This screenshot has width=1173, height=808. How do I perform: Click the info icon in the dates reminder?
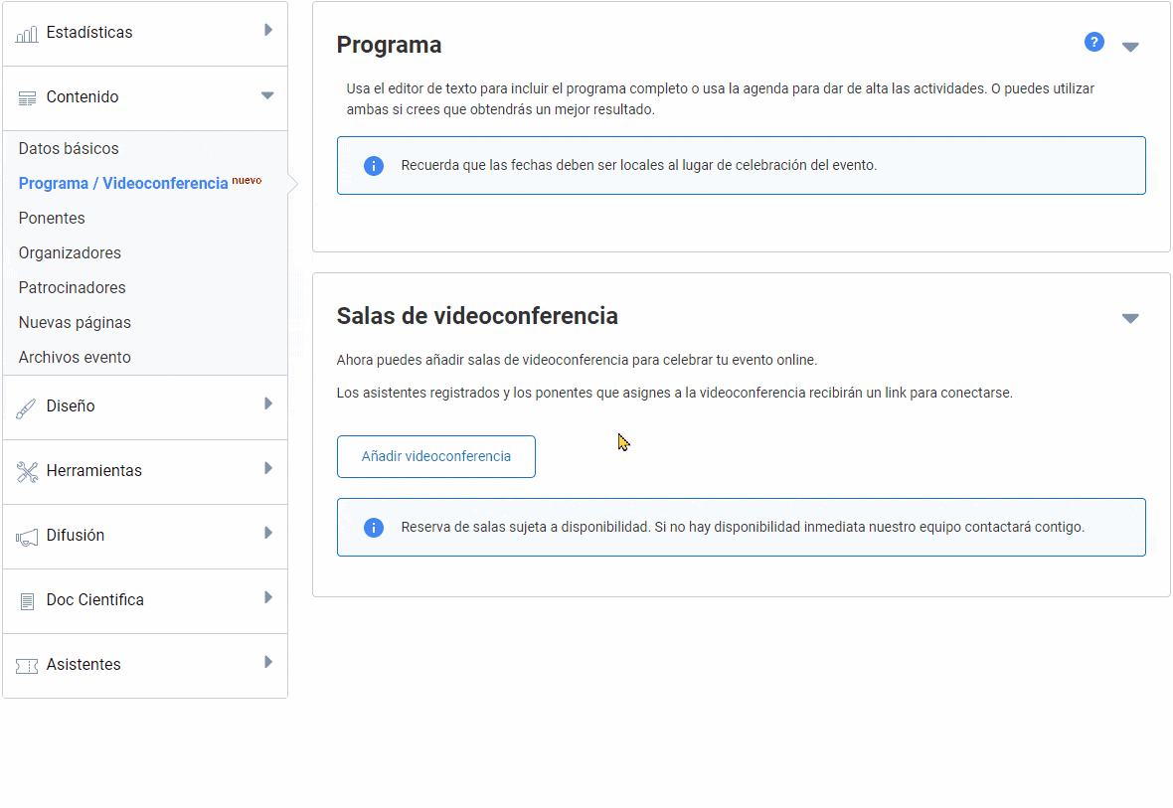pyautogui.click(x=373, y=166)
